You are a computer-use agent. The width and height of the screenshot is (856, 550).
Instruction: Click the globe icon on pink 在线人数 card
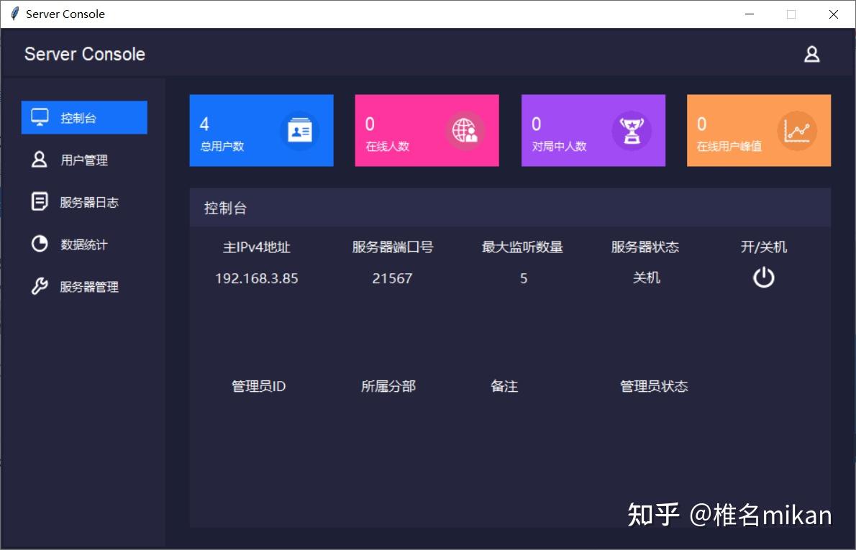pyautogui.click(x=466, y=130)
